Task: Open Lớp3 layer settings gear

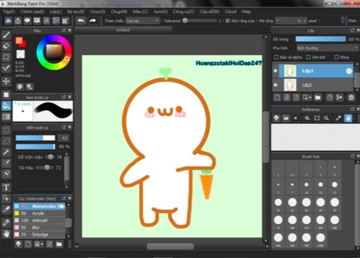Action: [349, 71]
